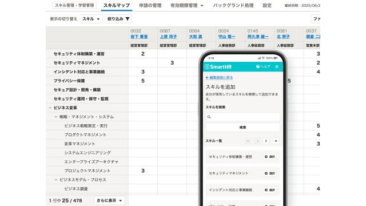Viewport: 366px width, 206px height.
Task: Click the 25 / 478 row count
Action: 72,201
